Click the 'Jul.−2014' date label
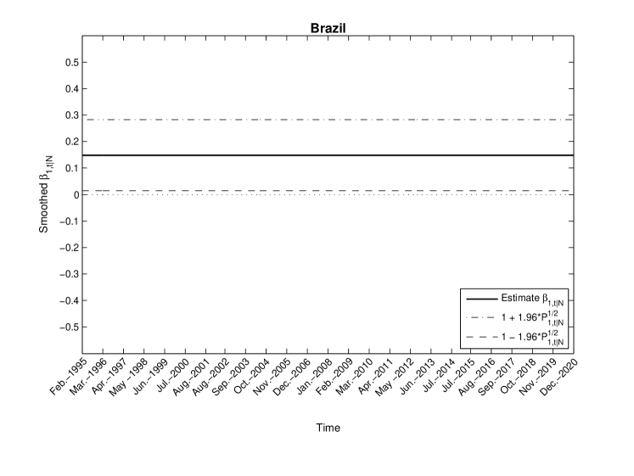The height and width of the screenshot is (476, 634). [438, 375]
